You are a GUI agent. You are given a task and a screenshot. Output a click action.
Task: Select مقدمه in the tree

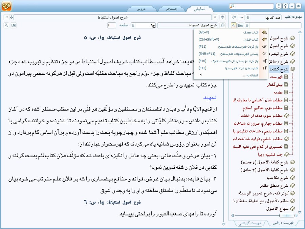point(278,92)
